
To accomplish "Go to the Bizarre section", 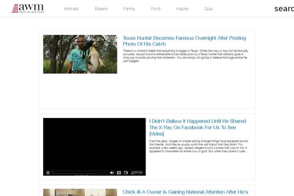I will pos(101,9).
